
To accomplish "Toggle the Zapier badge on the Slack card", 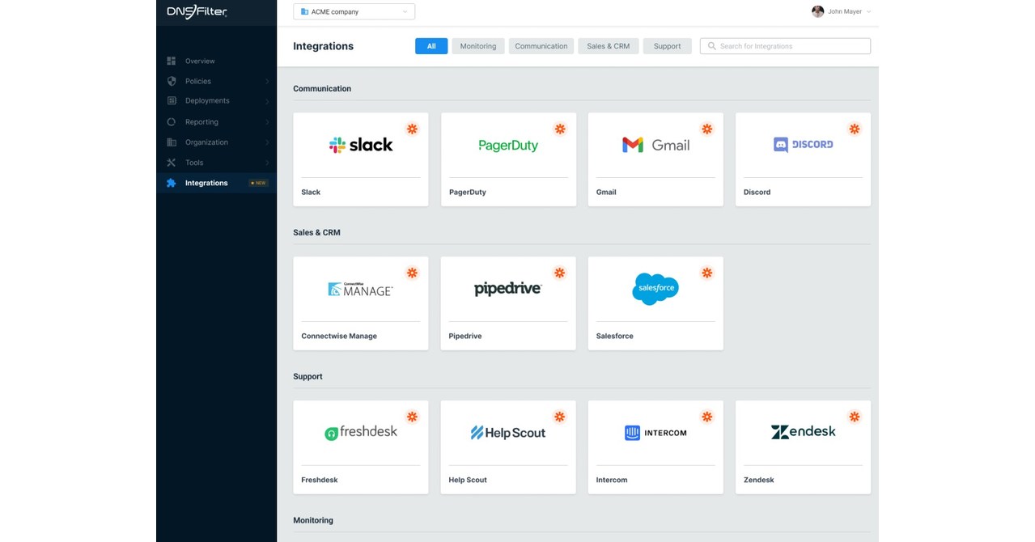I will tap(412, 129).
